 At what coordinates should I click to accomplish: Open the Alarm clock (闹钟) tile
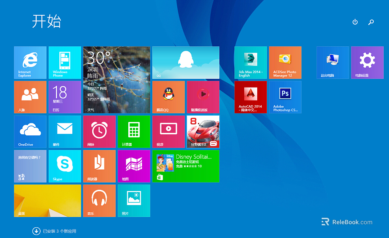(100, 132)
